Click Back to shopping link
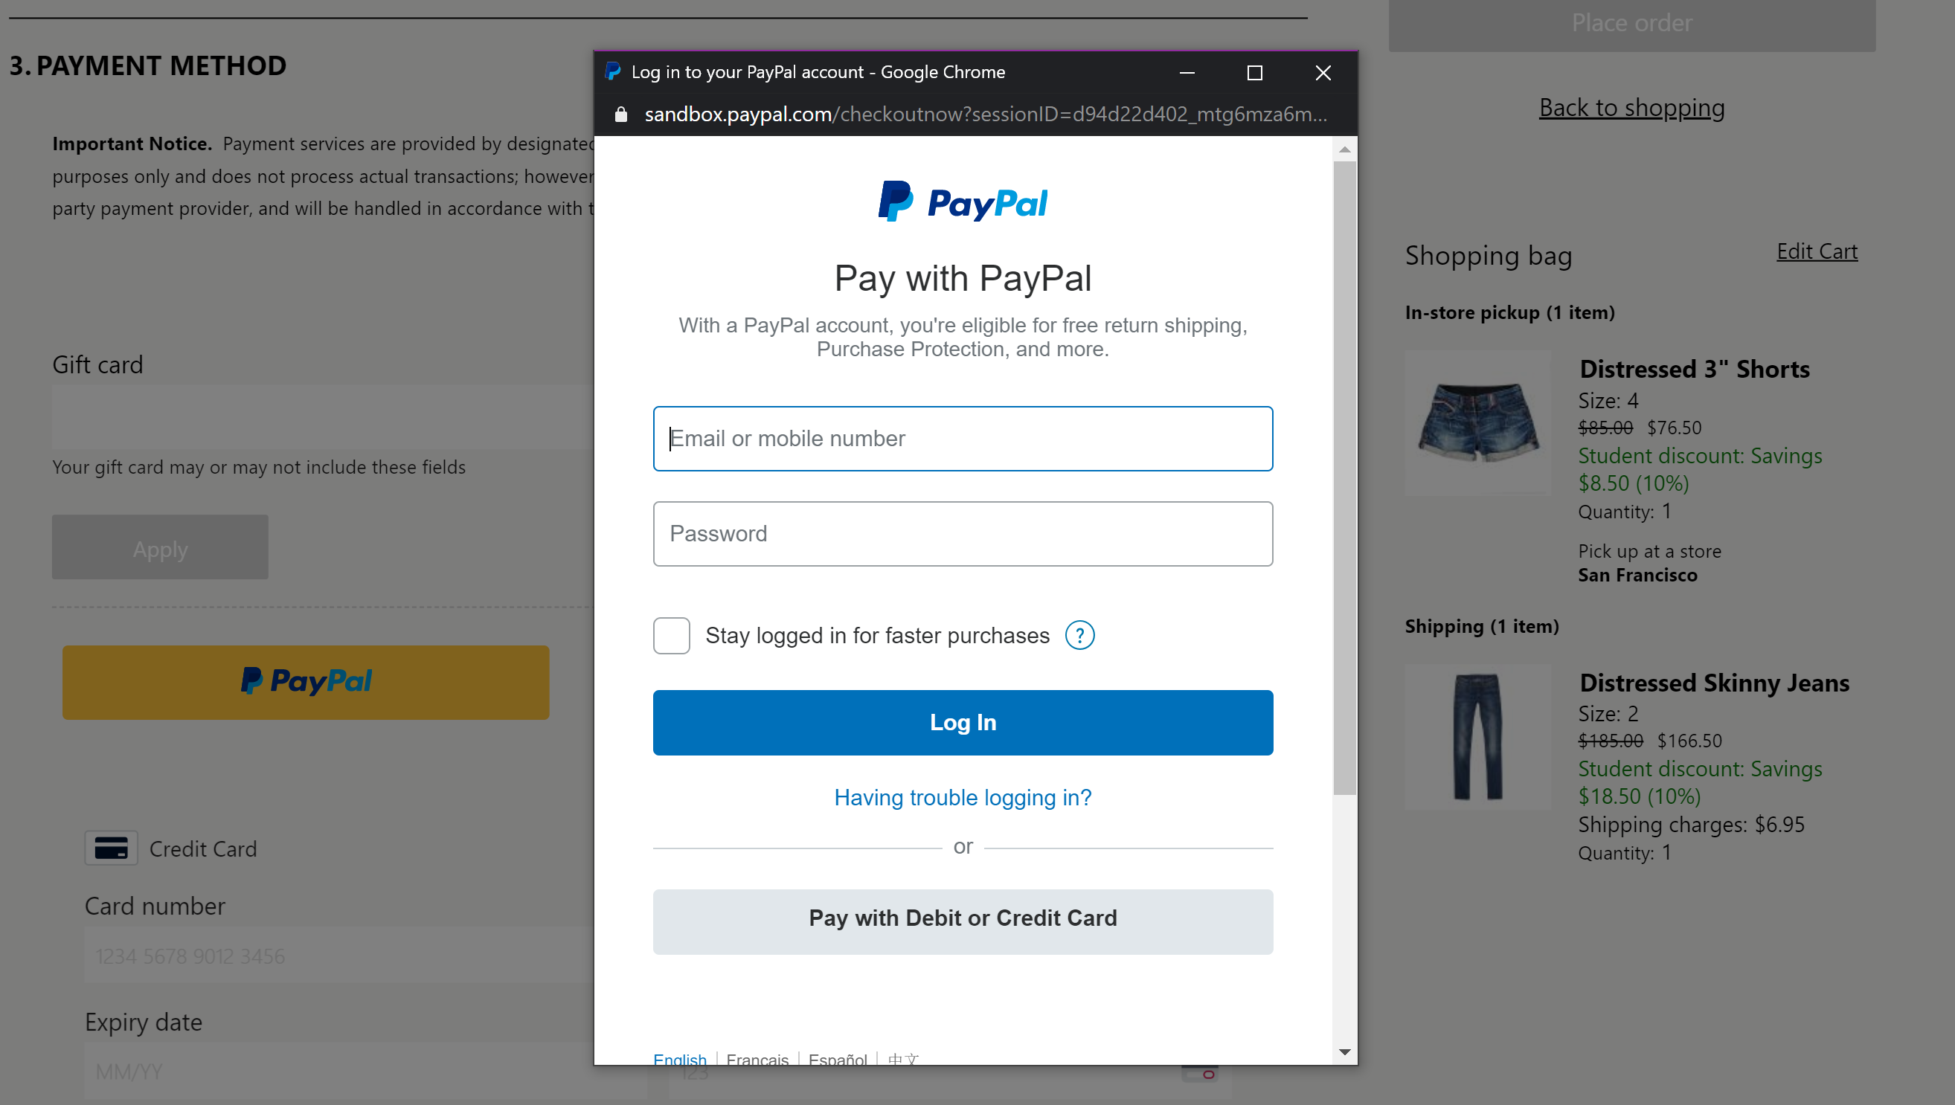This screenshot has height=1105, width=1955. click(x=1631, y=107)
